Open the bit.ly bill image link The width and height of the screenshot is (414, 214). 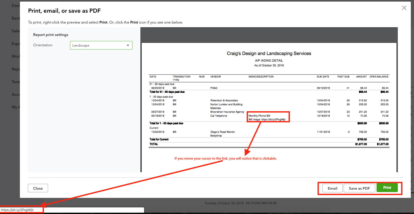point(273,120)
